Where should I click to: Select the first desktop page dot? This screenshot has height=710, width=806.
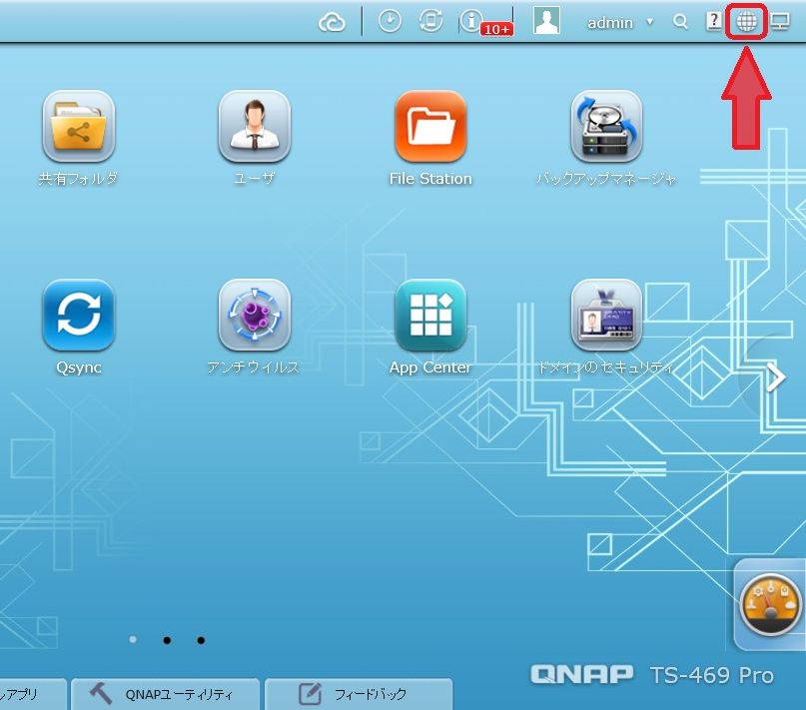pos(133,639)
